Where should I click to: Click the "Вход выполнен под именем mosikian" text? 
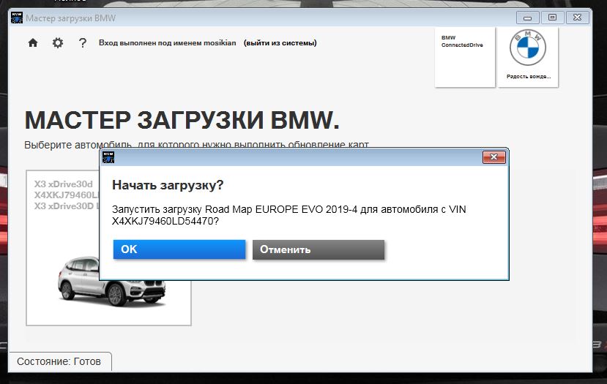[167, 43]
